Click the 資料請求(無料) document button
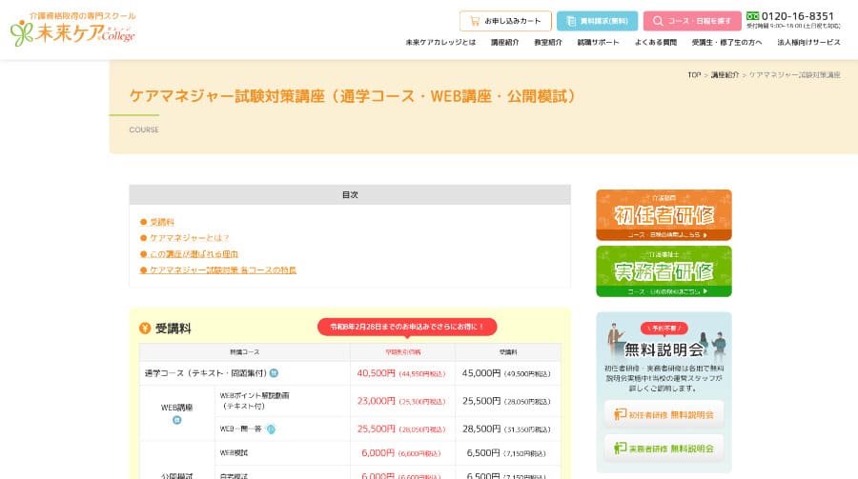This screenshot has height=479, width=858. [x=597, y=21]
